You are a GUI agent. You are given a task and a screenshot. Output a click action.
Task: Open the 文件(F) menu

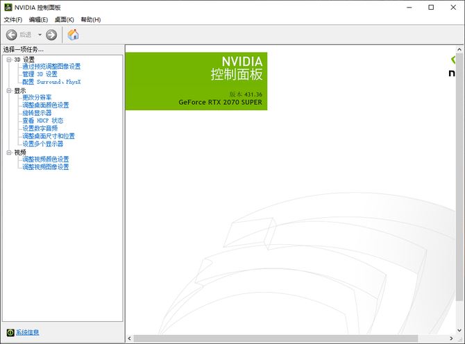(13, 19)
